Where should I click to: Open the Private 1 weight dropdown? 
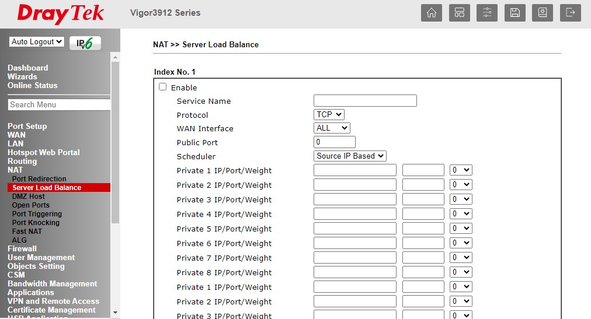click(461, 170)
